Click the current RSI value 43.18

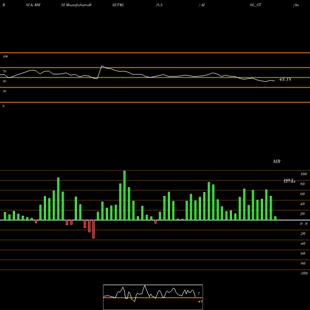point(285,79)
